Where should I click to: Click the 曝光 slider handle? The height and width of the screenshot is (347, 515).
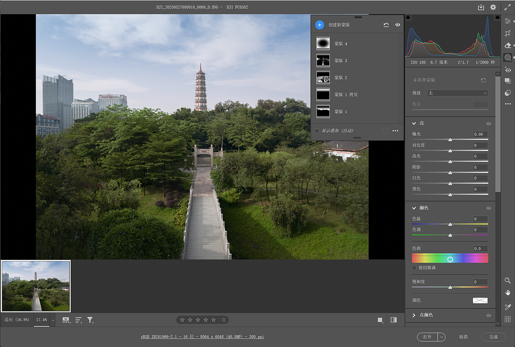point(450,140)
